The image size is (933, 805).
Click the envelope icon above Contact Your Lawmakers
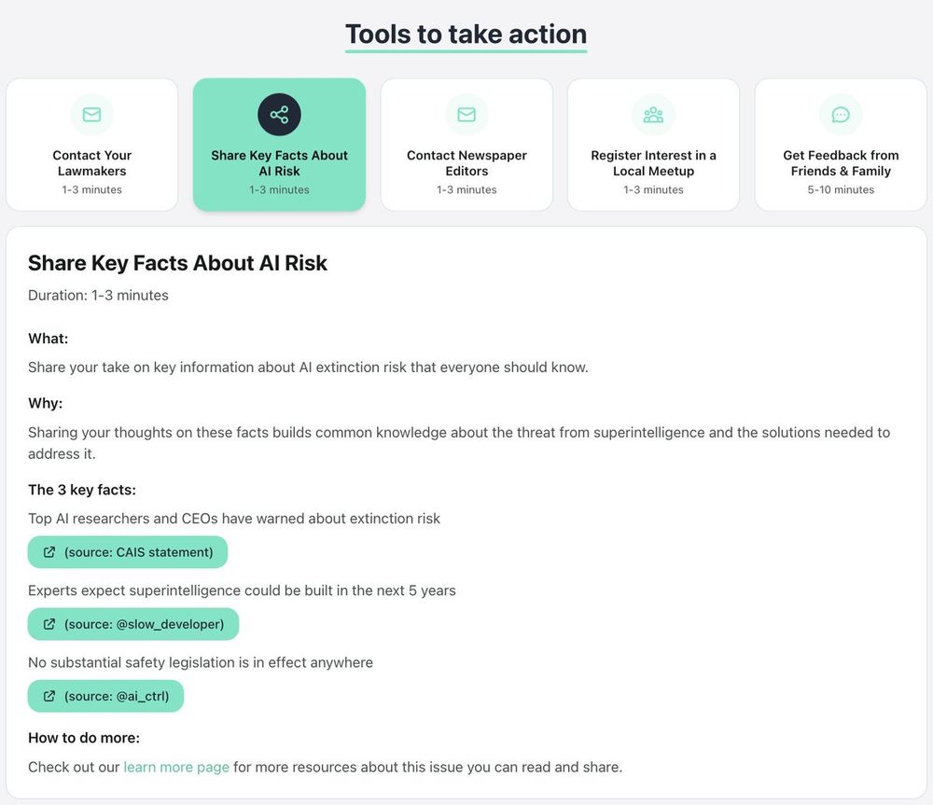[91, 114]
